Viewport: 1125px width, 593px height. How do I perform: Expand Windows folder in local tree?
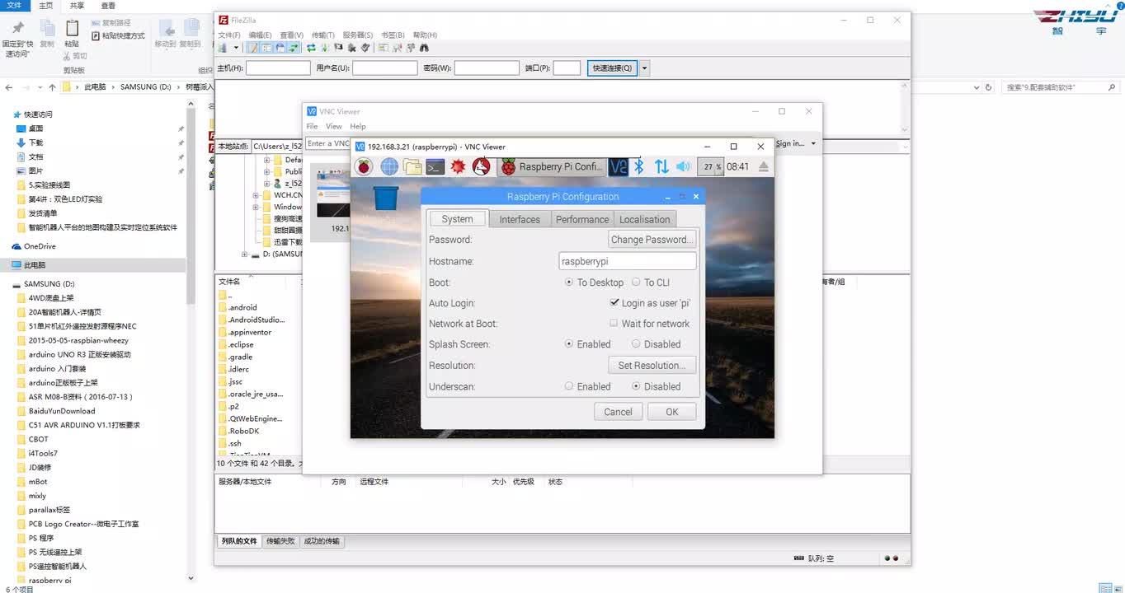pyautogui.click(x=256, y=207)
